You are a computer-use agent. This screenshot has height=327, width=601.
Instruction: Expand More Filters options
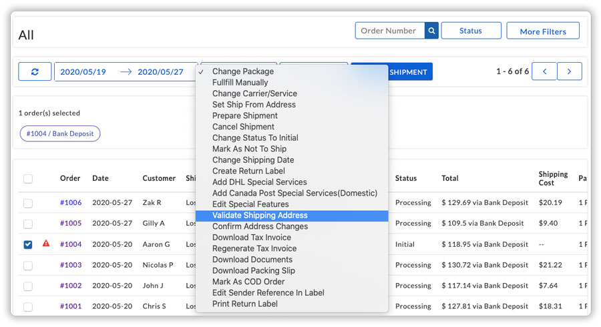click(x=542, y=31)
